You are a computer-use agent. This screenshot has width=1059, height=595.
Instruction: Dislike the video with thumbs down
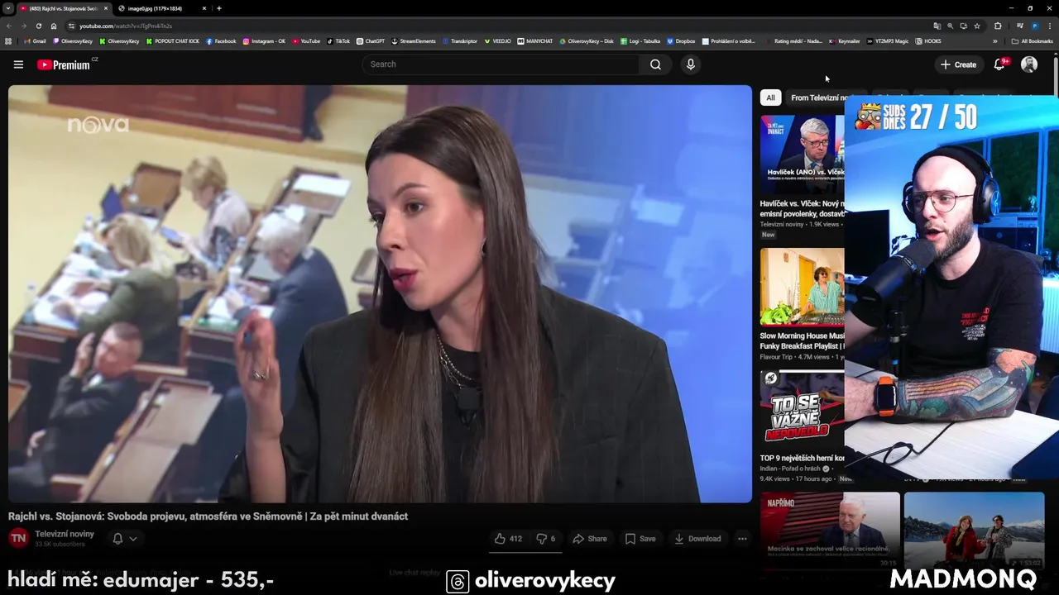(x=546, y=539)
